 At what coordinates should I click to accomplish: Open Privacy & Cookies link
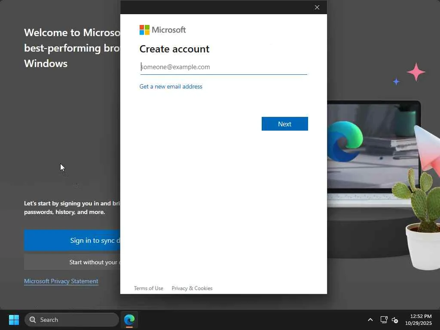click(192, 288)
